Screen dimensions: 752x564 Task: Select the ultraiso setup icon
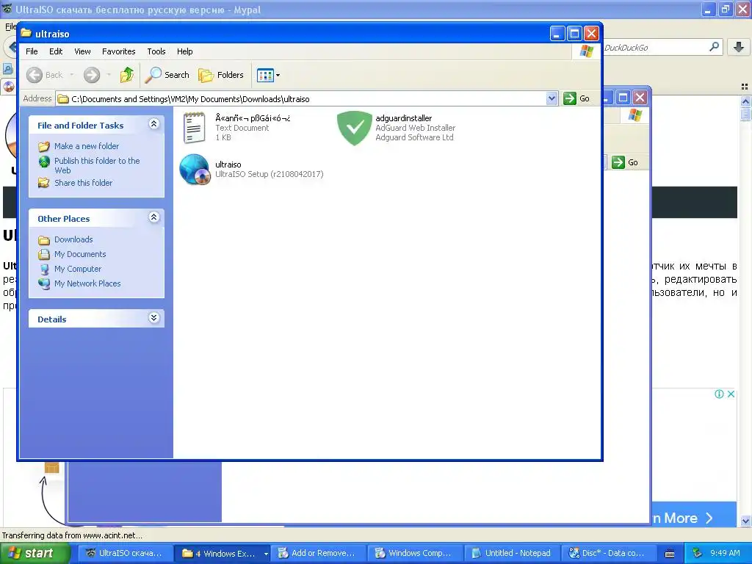click(194, 170)
